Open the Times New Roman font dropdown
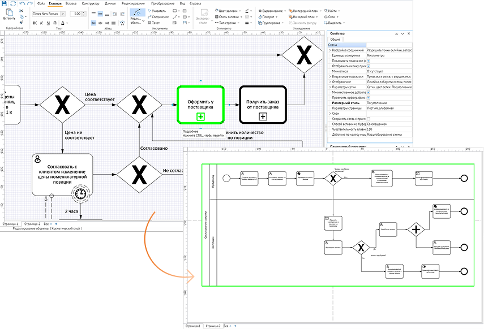 (63, 14)
